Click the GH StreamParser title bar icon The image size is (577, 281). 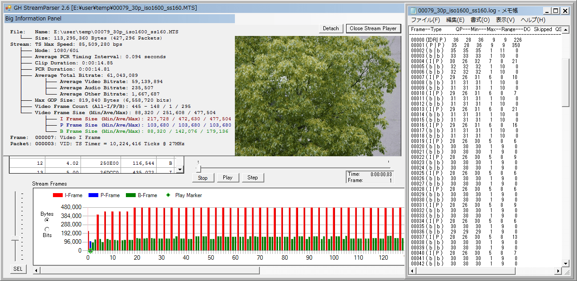click(8, 8)
